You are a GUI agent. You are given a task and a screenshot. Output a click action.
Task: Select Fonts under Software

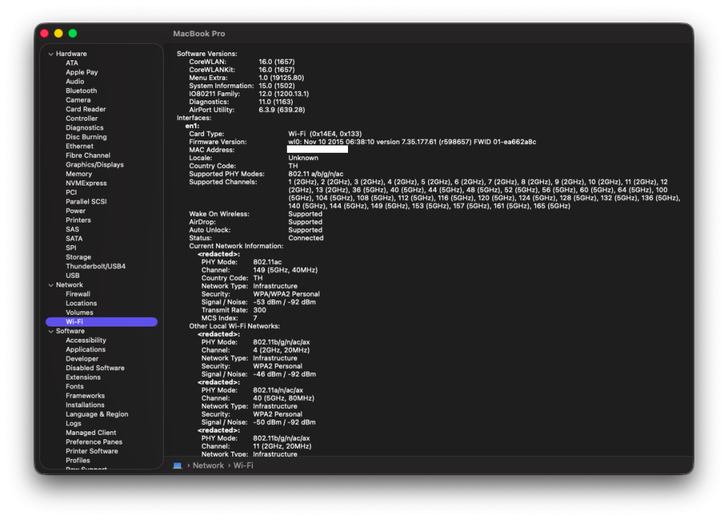pyautogui.click(x=75, y=386)
